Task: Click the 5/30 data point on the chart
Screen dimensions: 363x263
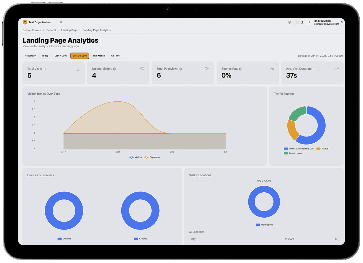Action: point(172,133)
